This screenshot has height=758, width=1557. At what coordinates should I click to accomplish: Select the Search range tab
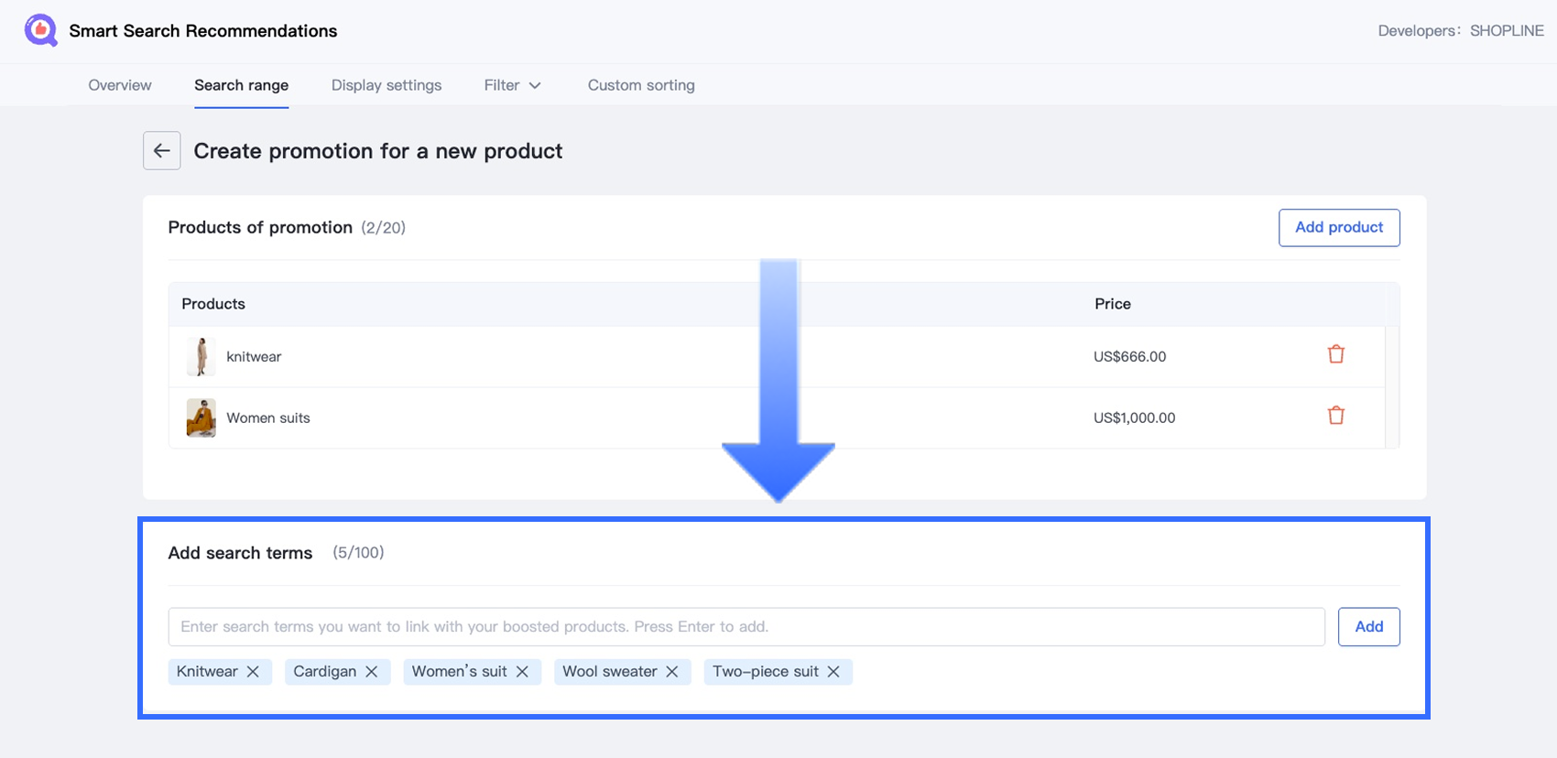pyautogui.click(x=241, y=85)
